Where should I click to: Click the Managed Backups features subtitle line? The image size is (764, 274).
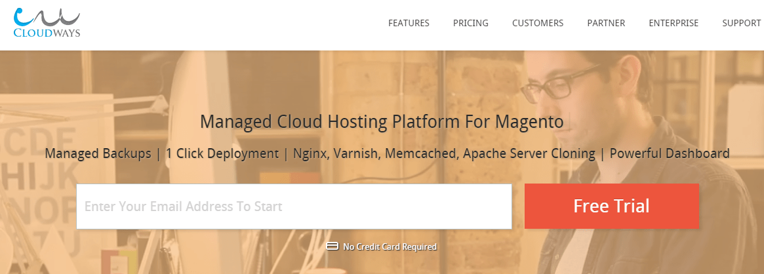(x=387, y=154)
